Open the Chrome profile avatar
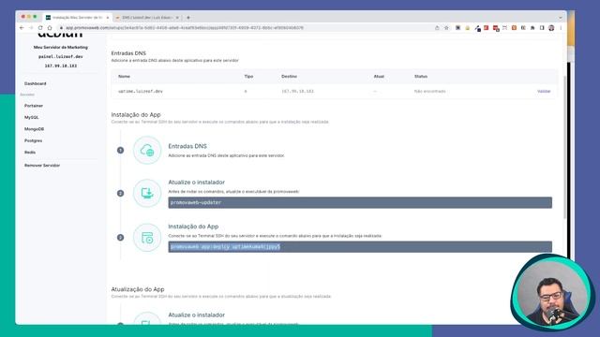Viewport: 600px width, 337px height. 551,28
